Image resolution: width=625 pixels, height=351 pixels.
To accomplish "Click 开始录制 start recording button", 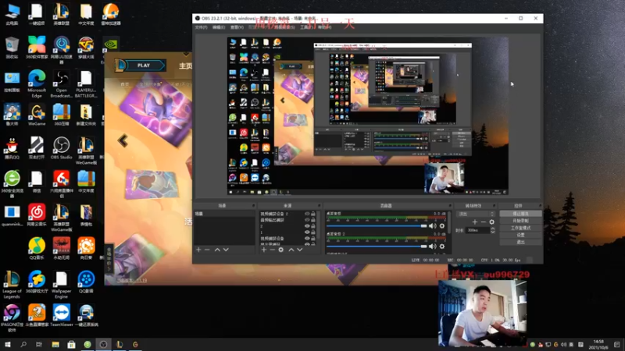I will [x=520, y=221].
